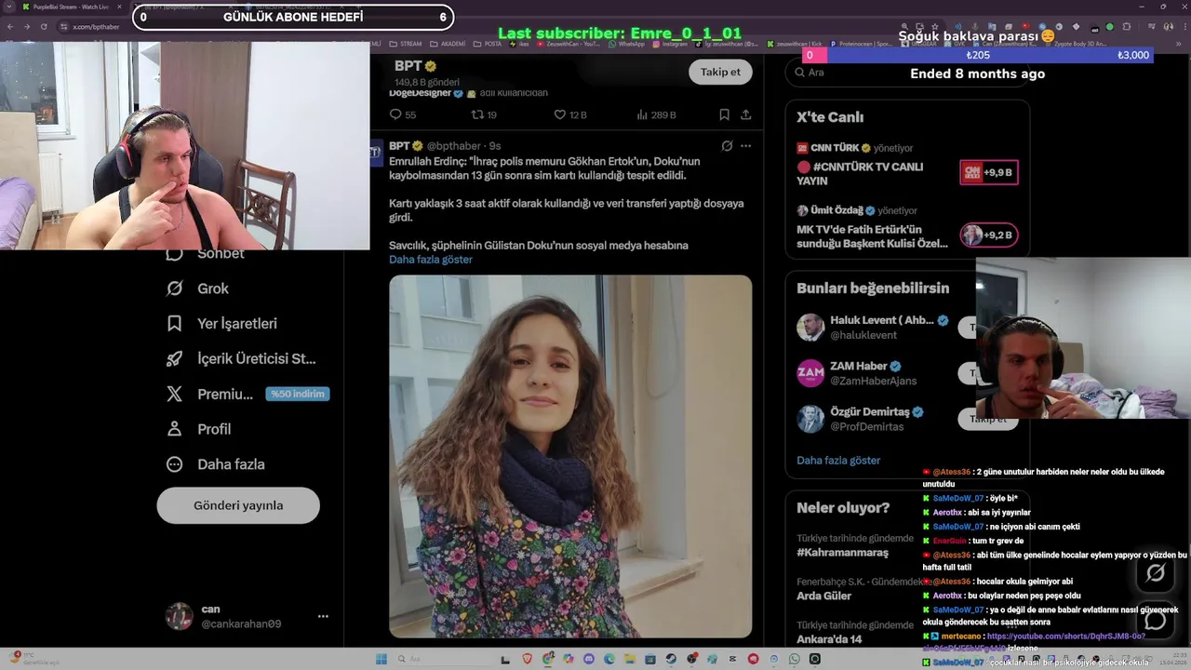Screen dimensions: 1191x670
Task: Click the x.com/bpthaber address bar
Action: point(98,26)
